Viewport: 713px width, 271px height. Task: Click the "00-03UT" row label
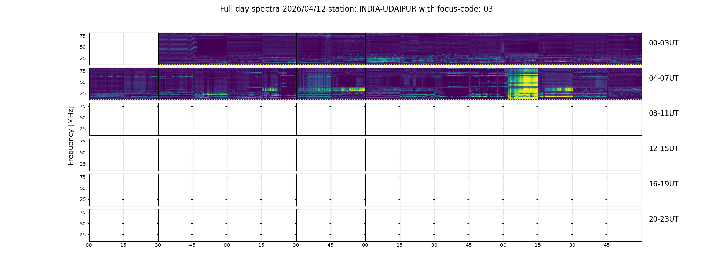coord(663,43)
